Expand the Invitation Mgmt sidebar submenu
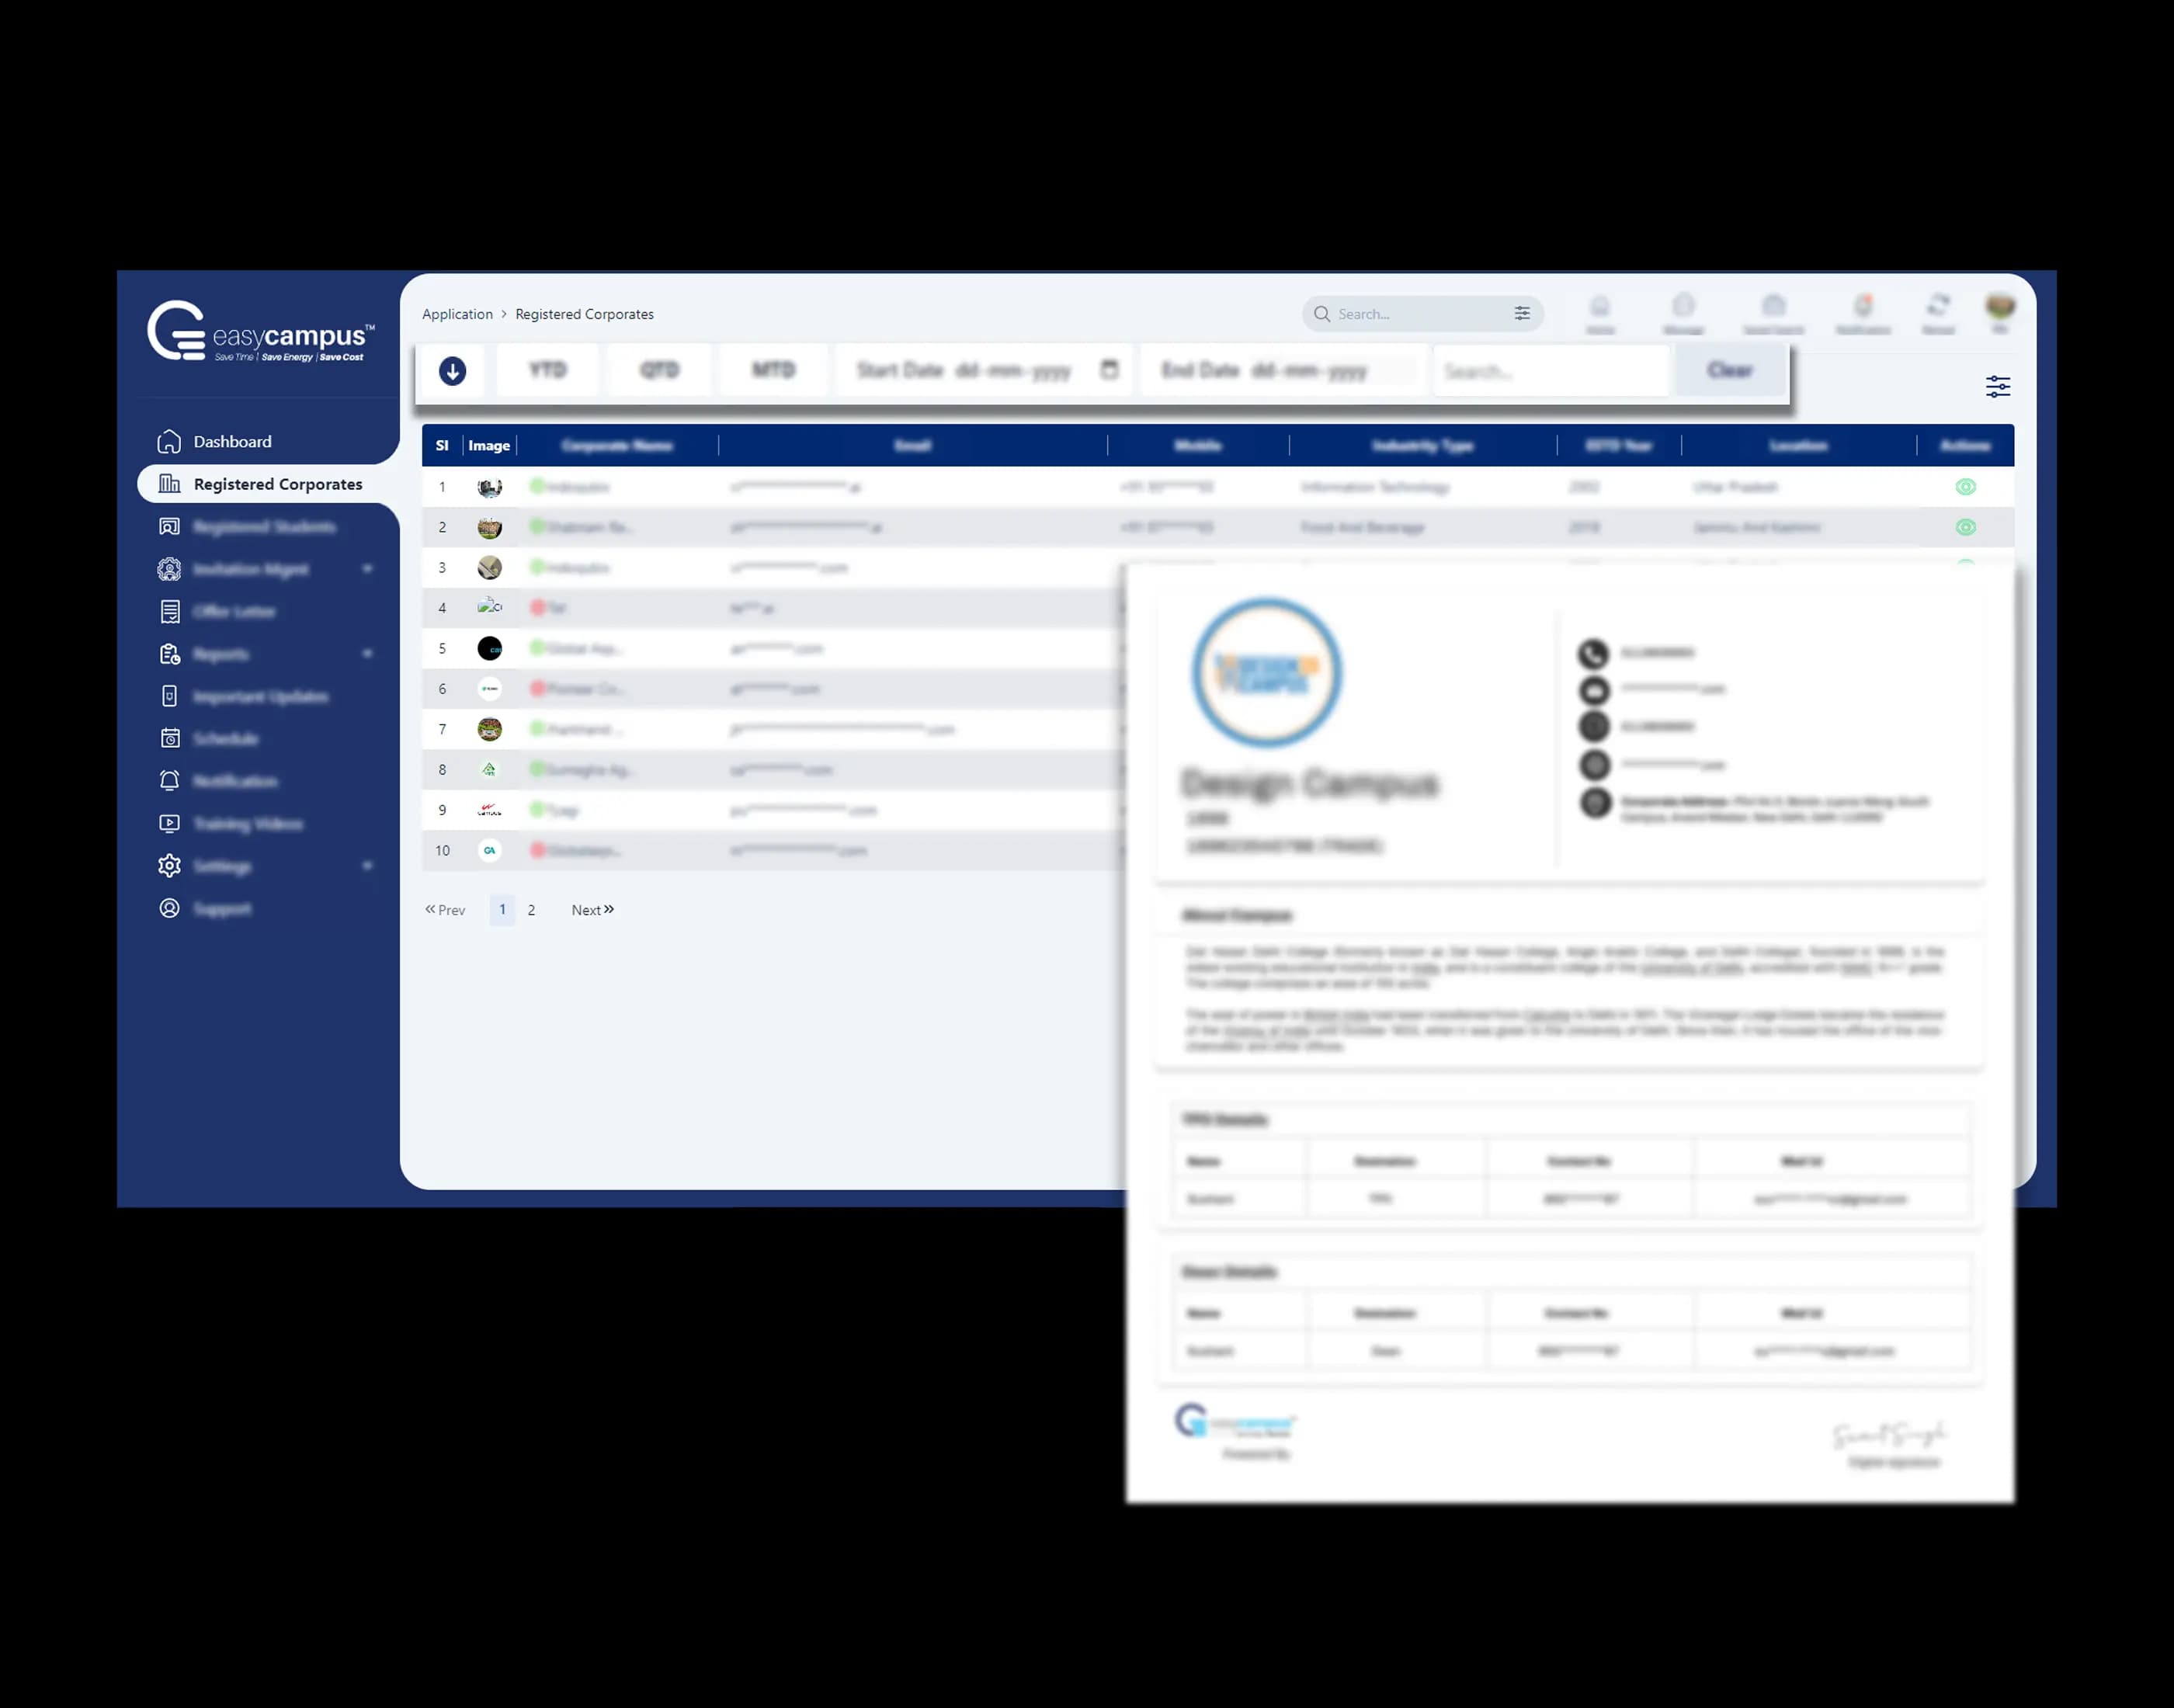Screen dimensions: 2174x1708 tap(367, 569)
